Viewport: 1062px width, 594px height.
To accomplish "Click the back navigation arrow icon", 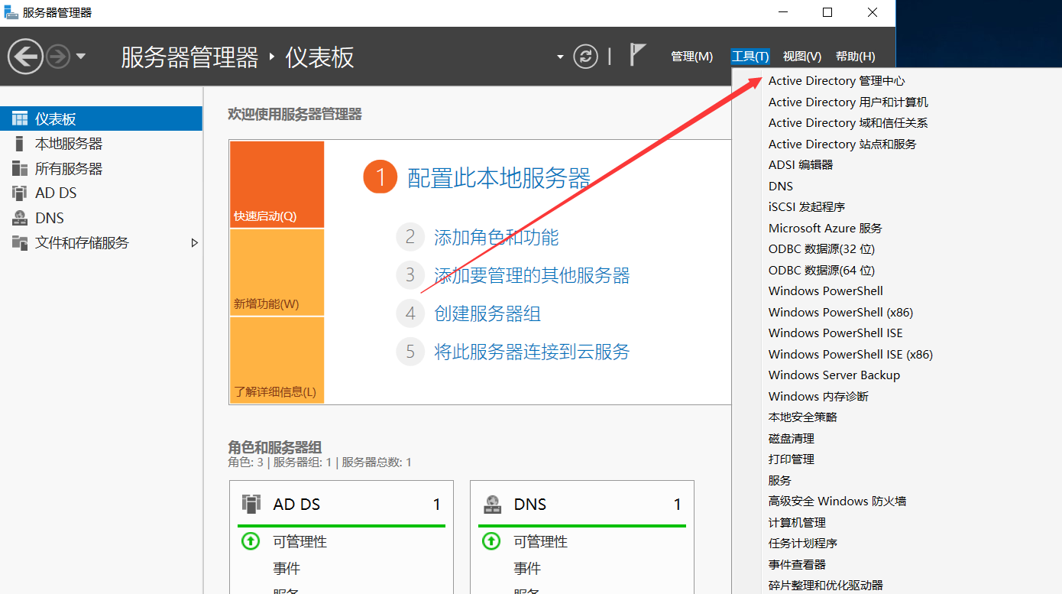I will click(x=25, y=57).
